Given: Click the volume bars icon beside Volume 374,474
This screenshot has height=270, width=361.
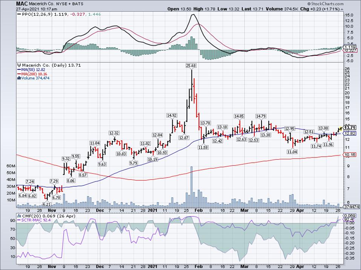Looking at the screenshot, I should 19,78.
